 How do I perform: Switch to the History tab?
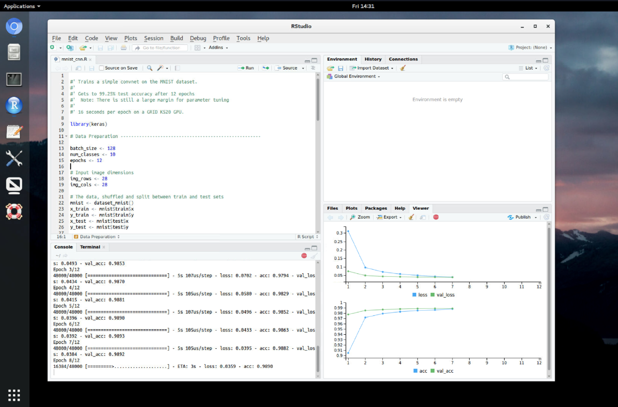coord(373,59)
